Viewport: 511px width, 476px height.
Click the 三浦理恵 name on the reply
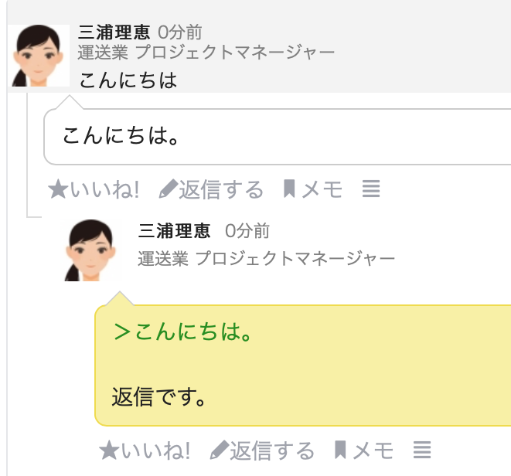click(174, 231)
